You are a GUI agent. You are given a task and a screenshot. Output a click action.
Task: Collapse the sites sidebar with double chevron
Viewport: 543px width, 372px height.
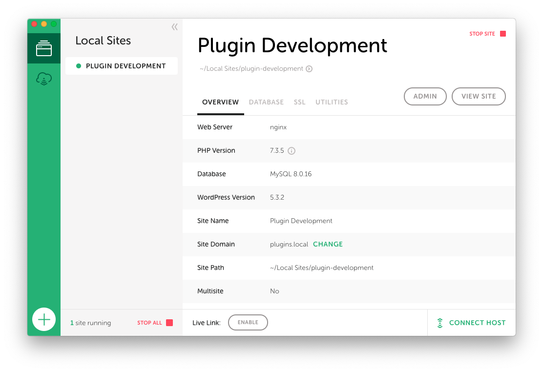pyautogui.click(x=174, y=27)
